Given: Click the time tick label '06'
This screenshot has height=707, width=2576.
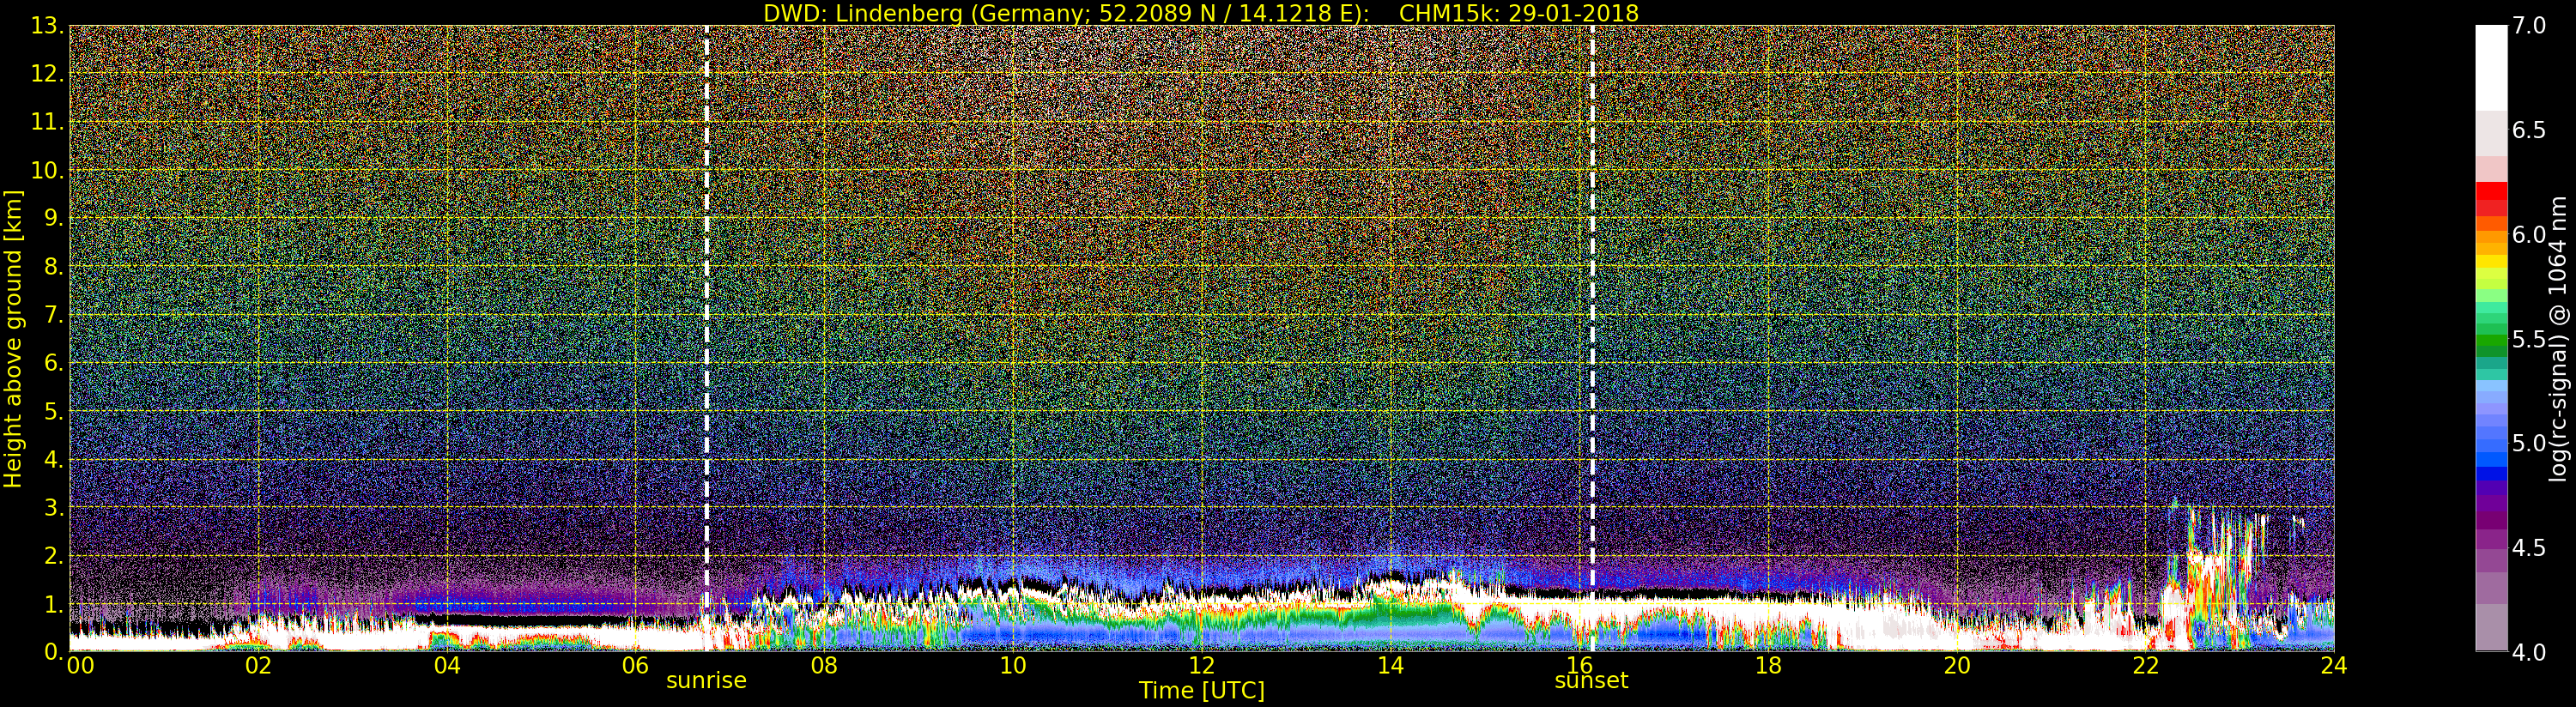Looking at the screenshot, I should [635, 666].
